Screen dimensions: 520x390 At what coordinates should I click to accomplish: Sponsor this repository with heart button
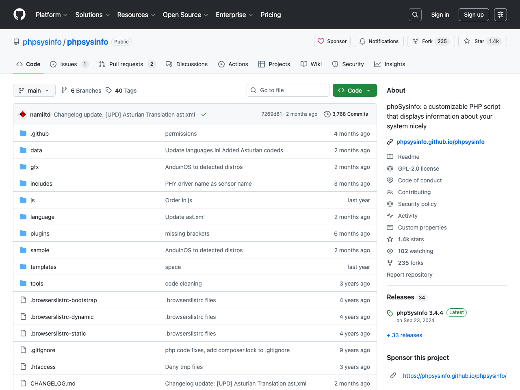point(332,41)
